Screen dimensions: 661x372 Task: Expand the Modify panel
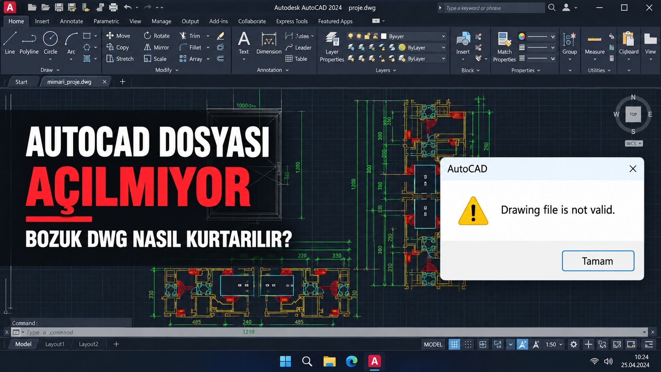click(167, 70)
